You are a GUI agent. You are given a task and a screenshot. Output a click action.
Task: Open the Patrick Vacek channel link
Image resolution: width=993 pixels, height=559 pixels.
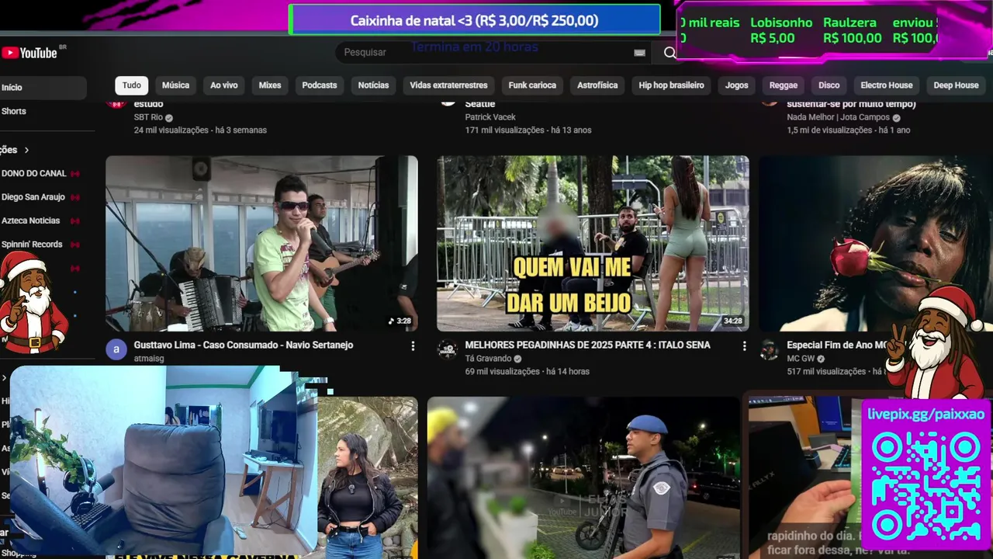coord(490,117)
